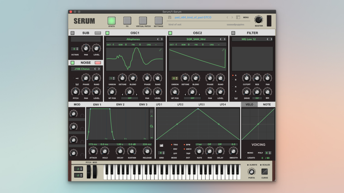Click the filter keytrack keyboard icon

[x=236, y=98]
